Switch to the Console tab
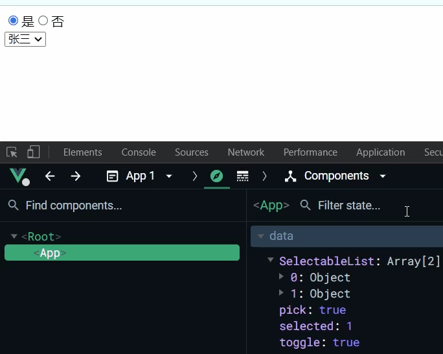443x354 pixels. tap(139, 152)
